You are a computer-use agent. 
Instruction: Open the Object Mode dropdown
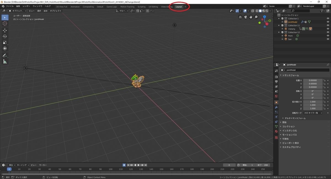click(17, 11)
